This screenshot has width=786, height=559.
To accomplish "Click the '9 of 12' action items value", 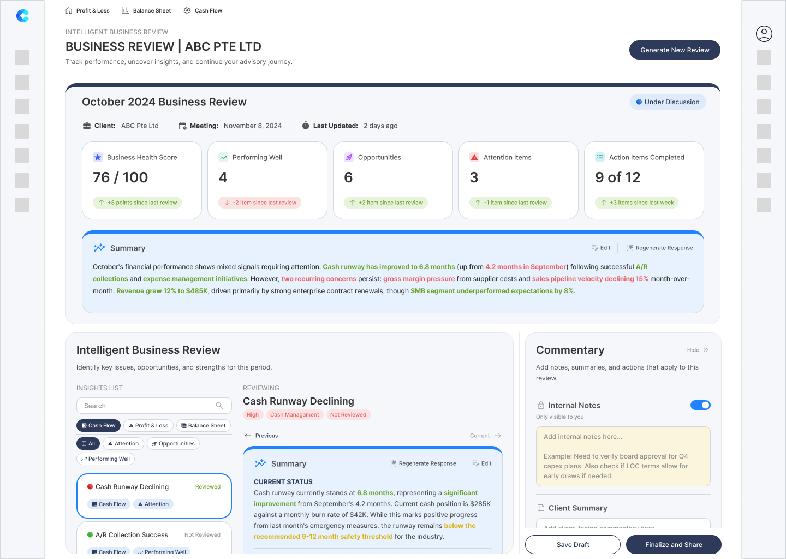I will coord(618,177).
